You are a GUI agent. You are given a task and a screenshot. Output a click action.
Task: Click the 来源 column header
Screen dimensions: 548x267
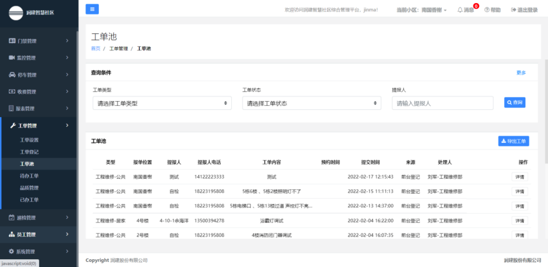411,162
